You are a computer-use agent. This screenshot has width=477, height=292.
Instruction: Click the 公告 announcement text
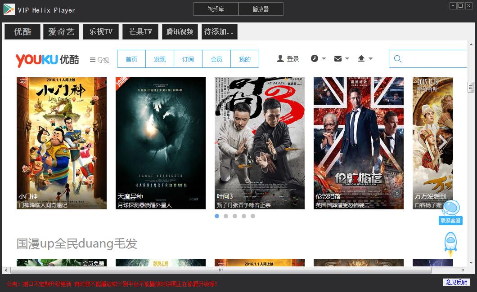(112, 284)
